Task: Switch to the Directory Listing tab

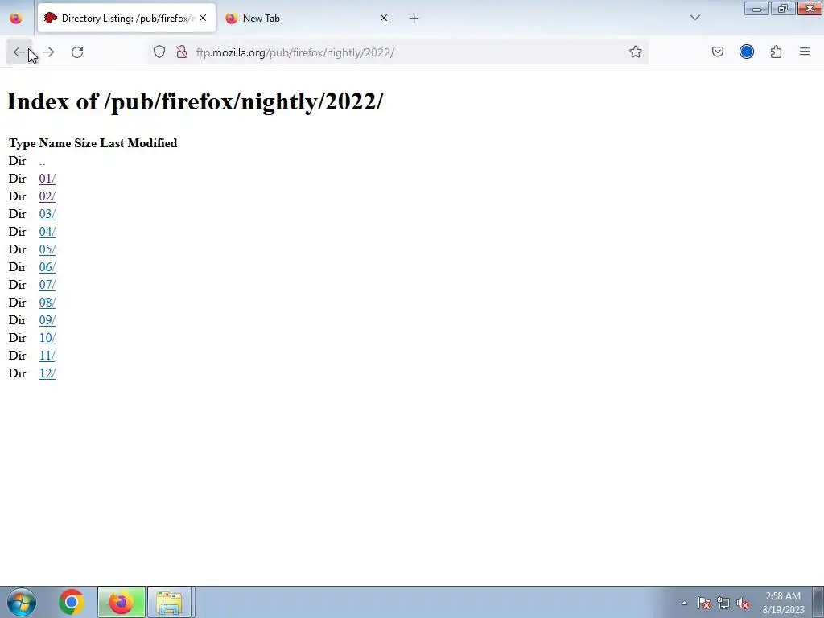Action: 127,18
